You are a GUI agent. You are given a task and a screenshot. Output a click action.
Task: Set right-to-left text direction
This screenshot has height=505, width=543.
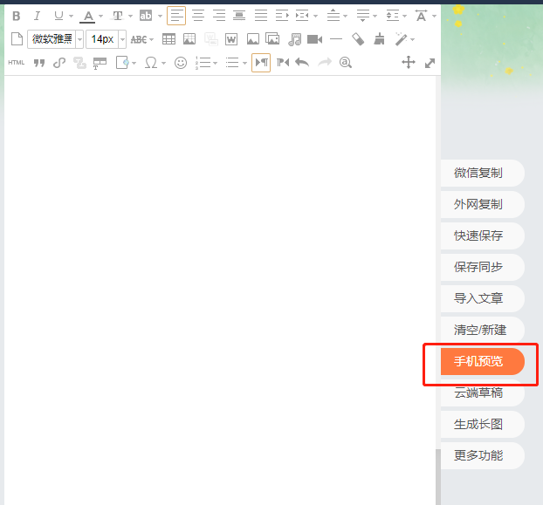(x=283, y=63)
